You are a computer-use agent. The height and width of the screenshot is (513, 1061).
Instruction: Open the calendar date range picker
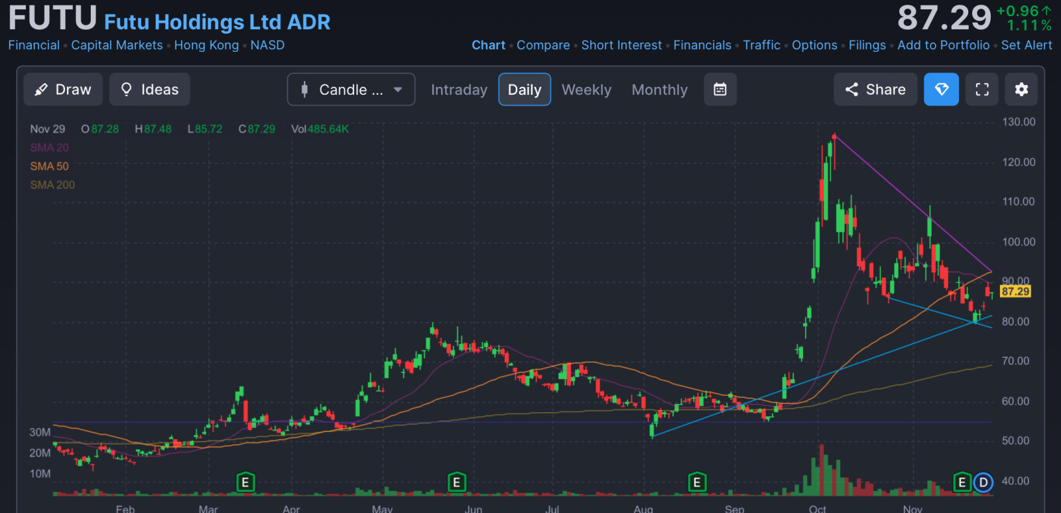pyautogui.click(x=720, y=90)
